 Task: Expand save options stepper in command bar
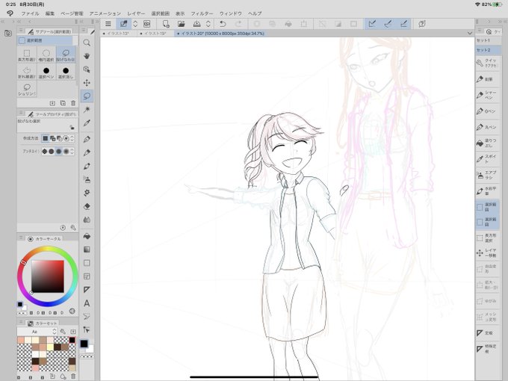tap(208, 24)
